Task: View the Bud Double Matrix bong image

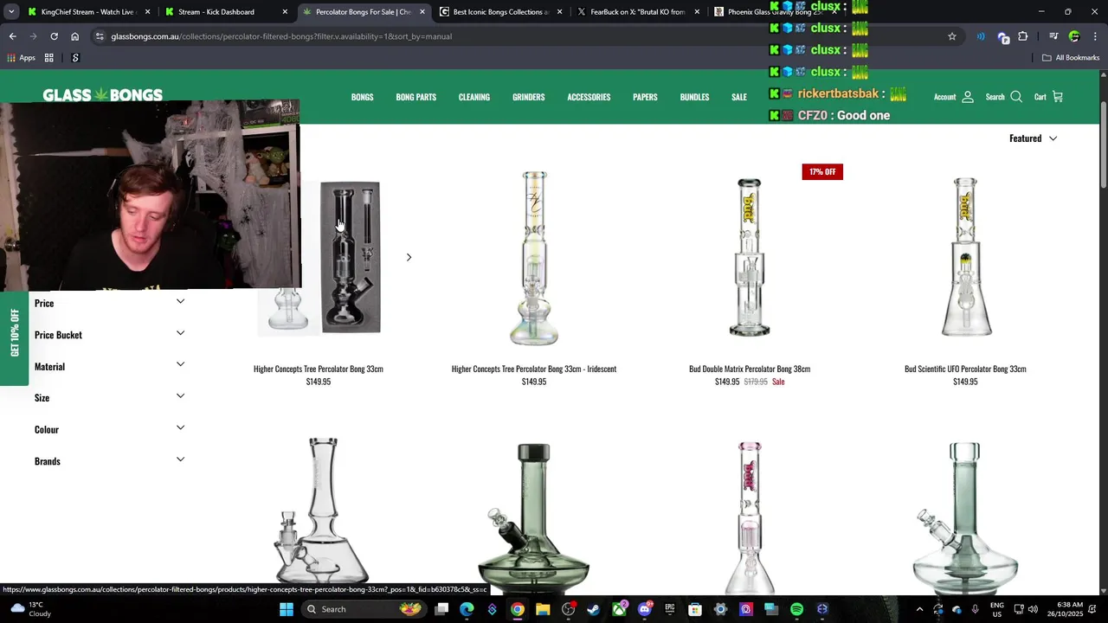Action: coord(750,257)
